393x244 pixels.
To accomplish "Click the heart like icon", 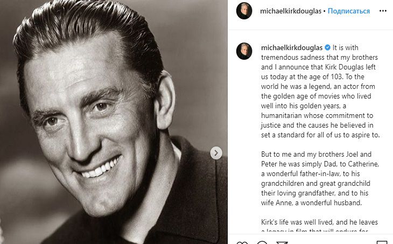I will (x=242, y=242).
